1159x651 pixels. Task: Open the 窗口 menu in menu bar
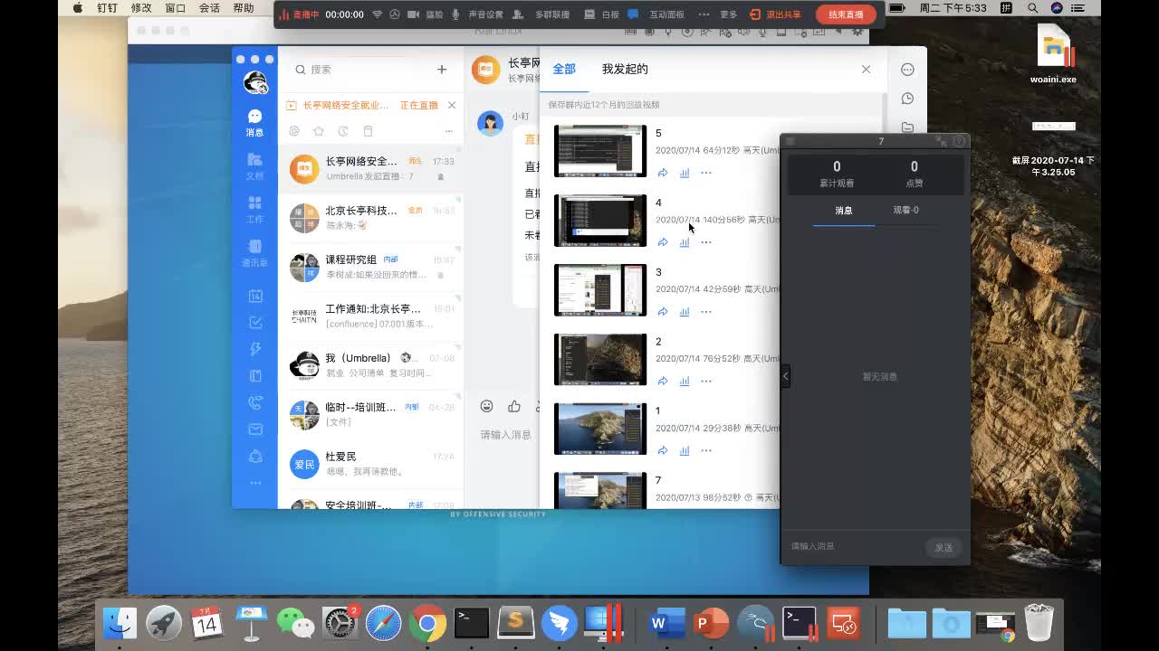[176, 8]
